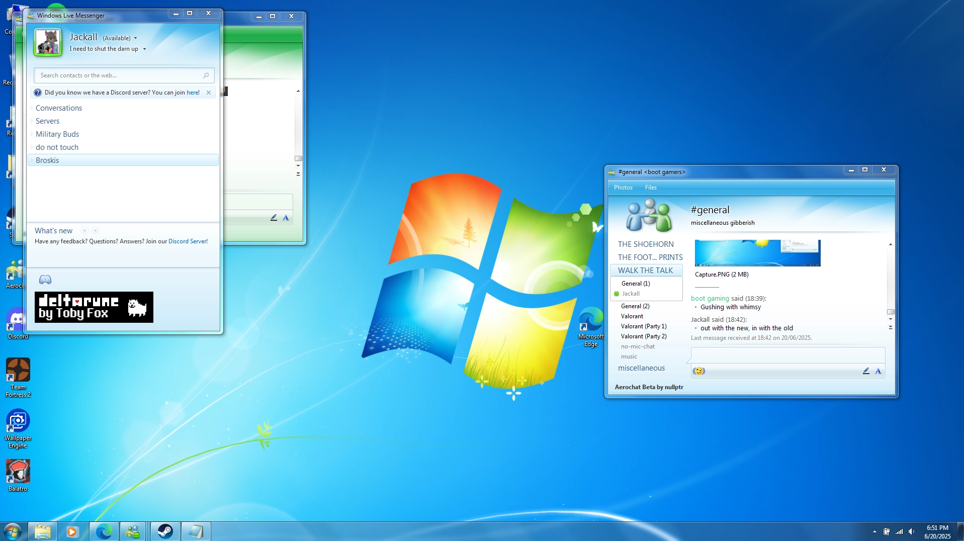Open the Valorant (Party 2) channel

(x=644, y=336)
